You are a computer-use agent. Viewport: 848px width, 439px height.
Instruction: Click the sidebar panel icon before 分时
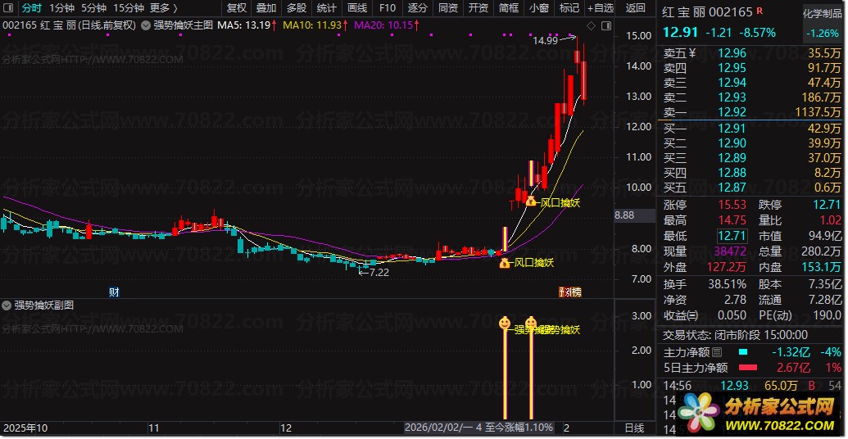pos(10,8)
